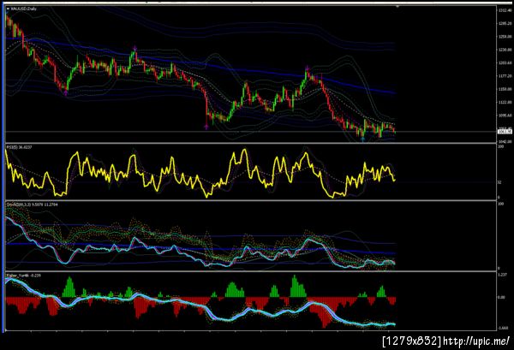Click the highlighted current price tag on axis
514x350 pixels.
505,132
